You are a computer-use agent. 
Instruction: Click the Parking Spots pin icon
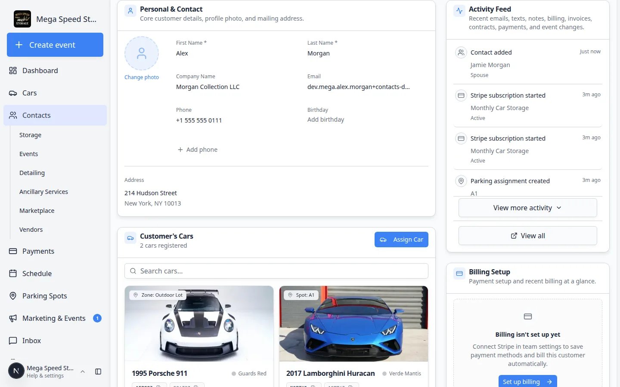(x=13, y=296)
